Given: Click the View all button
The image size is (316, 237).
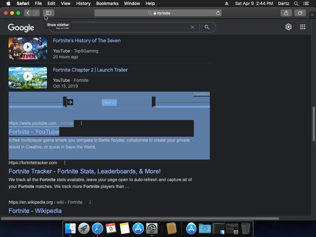Looking at the screenshot, I should tap(109, 102).
